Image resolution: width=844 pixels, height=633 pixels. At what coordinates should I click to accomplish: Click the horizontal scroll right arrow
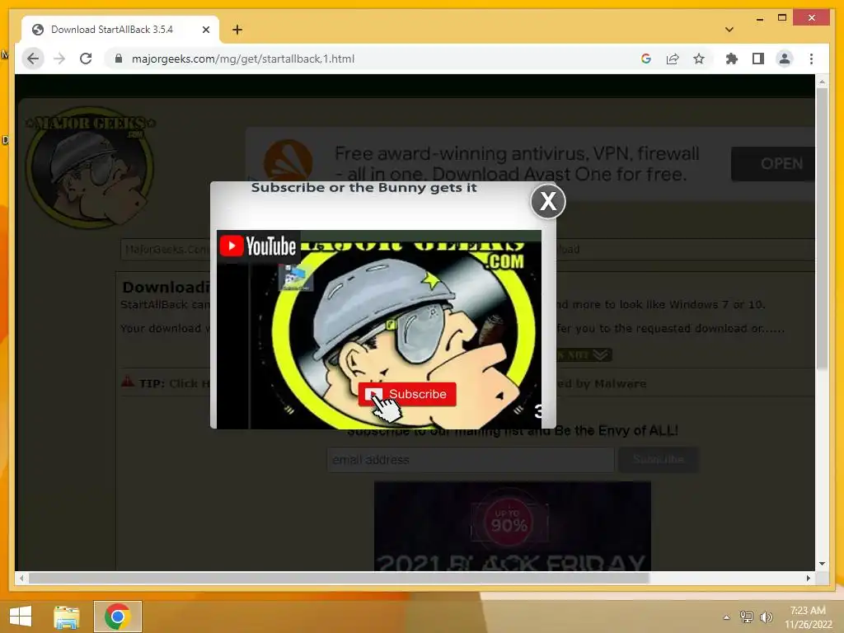[x=809, y=578]
